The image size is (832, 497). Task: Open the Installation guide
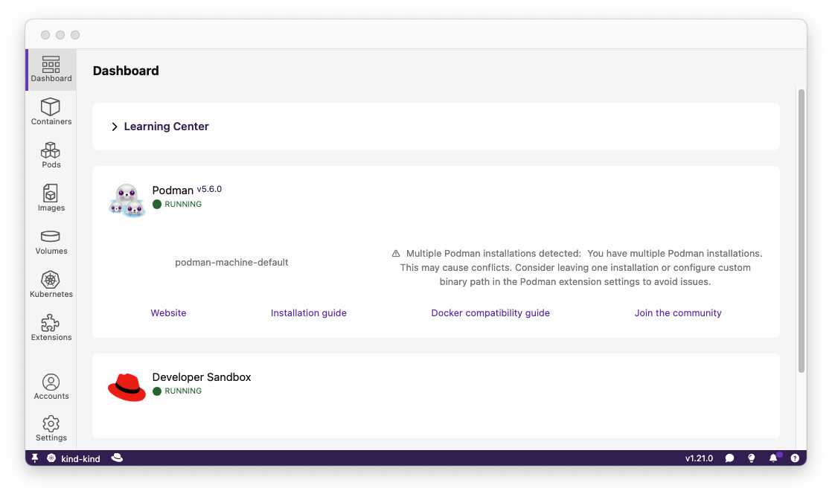click(308, 312)
